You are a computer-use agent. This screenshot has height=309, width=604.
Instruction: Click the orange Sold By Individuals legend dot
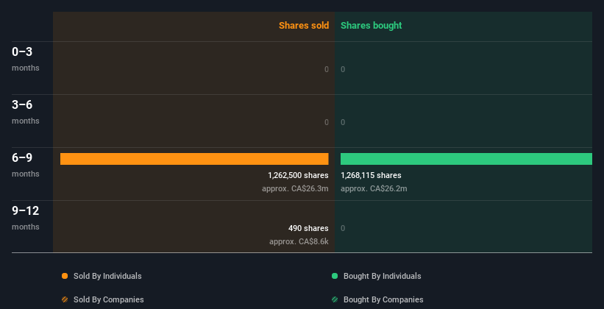point(65,276)
